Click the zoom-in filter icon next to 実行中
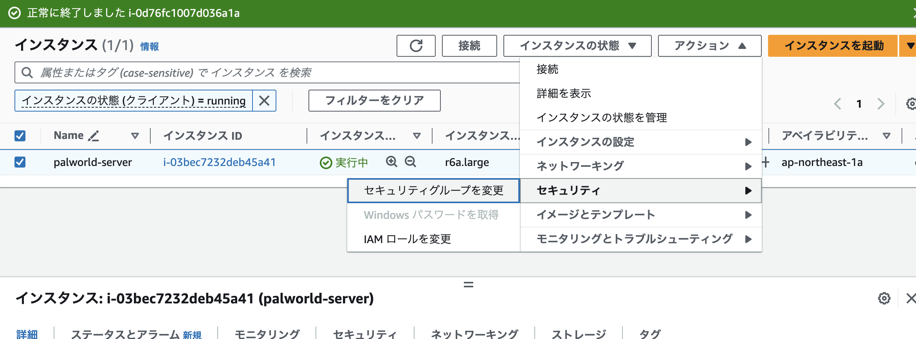The height and width of the screenshot is (339, 916). [x=391, y=162]
